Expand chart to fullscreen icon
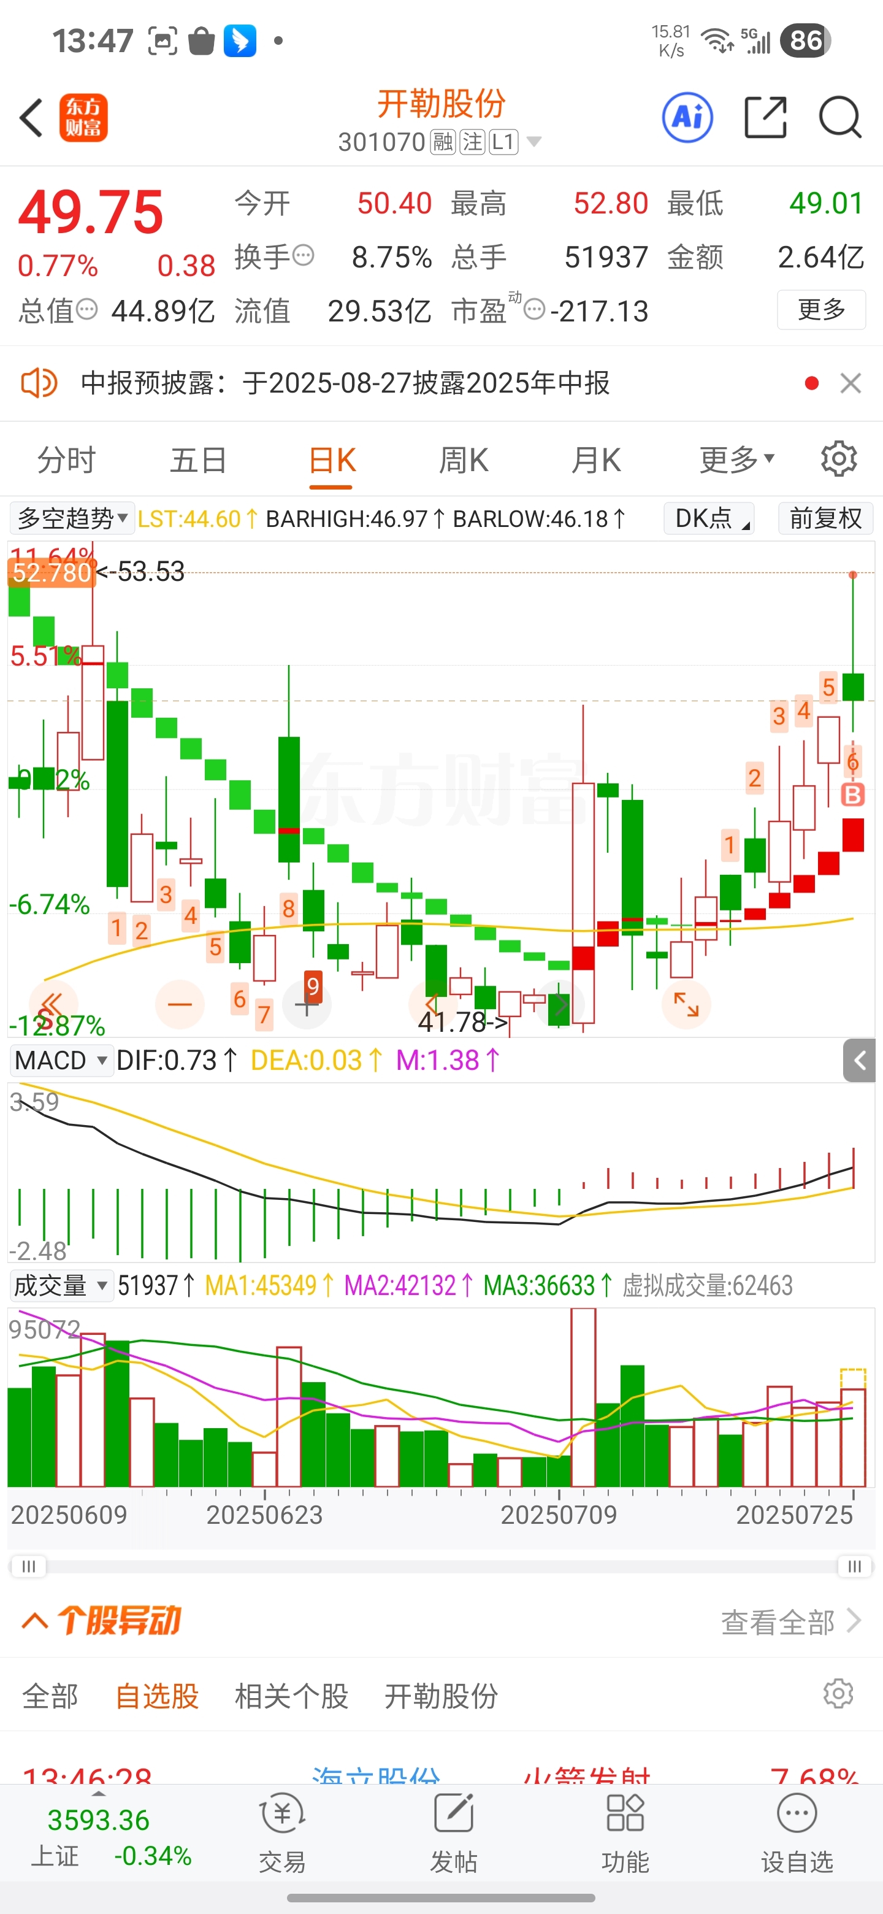This screenshot has height=1914, width=883. [x=686, y=1005]
